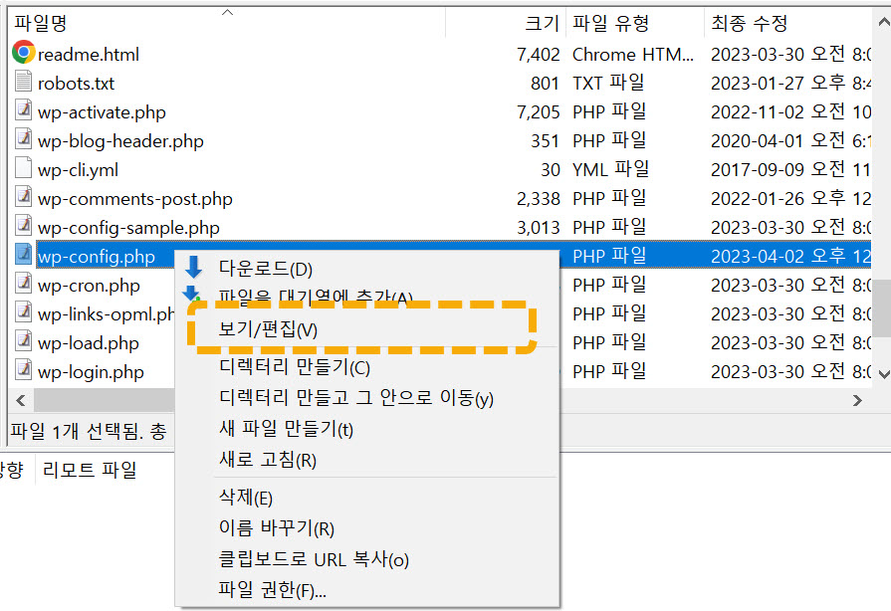Click the 리모트 파일 column in queue pane
This screenshot has width=891, height=611.
pos(90,470)
